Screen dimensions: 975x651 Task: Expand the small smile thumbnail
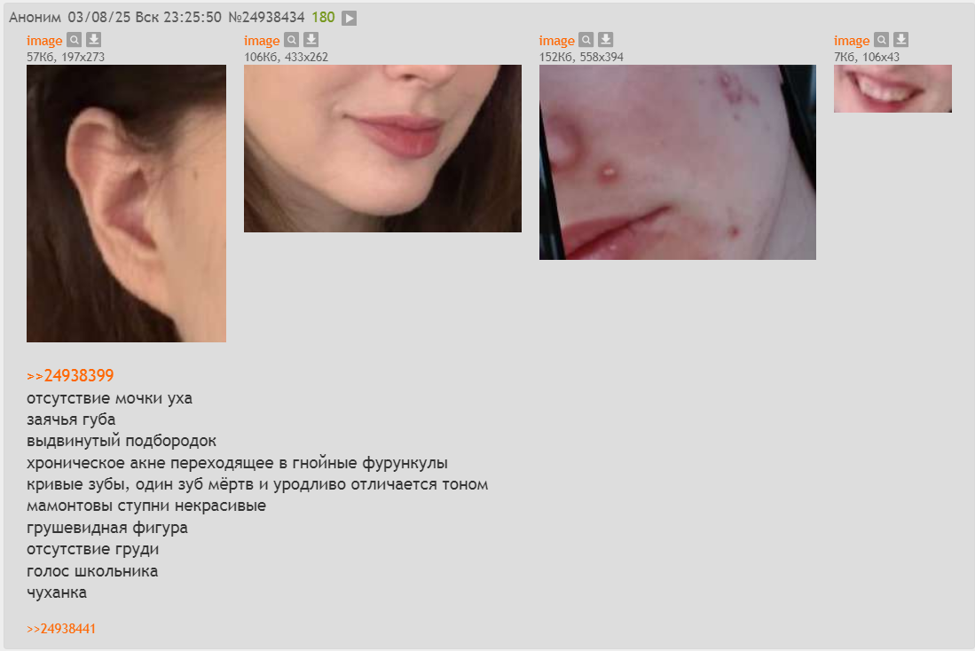coord(892,89)
